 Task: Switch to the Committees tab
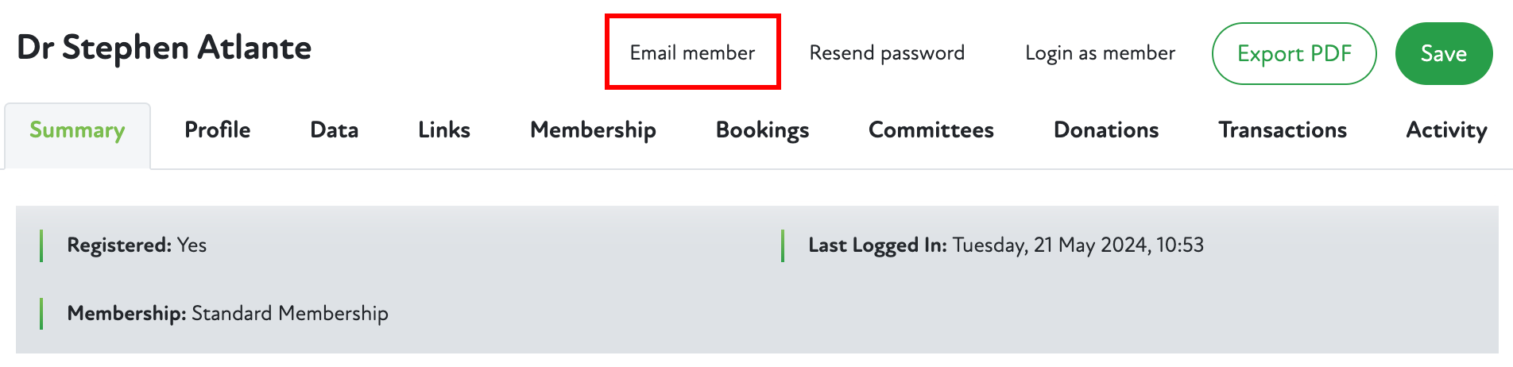tap(931, 130)
